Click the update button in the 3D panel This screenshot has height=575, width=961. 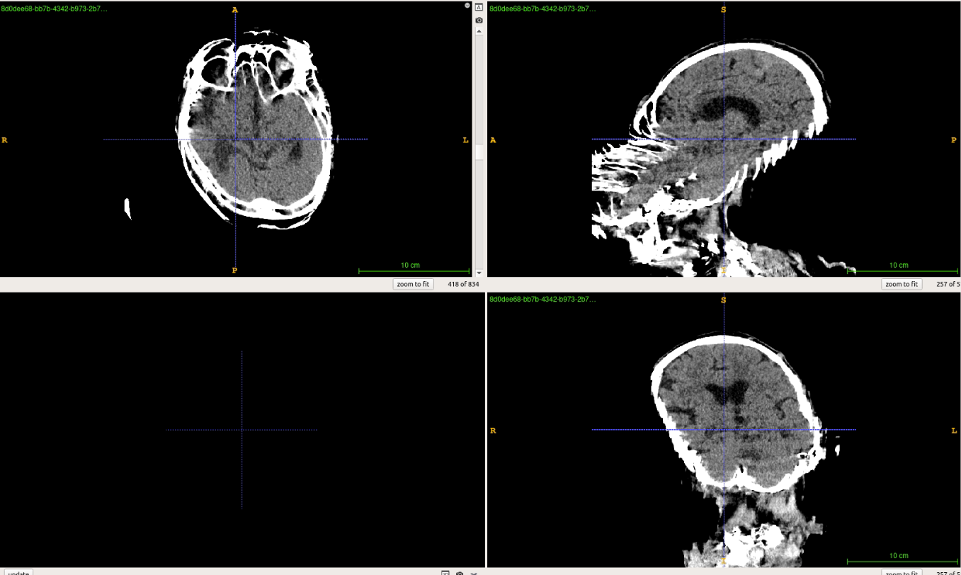(x=18, y=572)
